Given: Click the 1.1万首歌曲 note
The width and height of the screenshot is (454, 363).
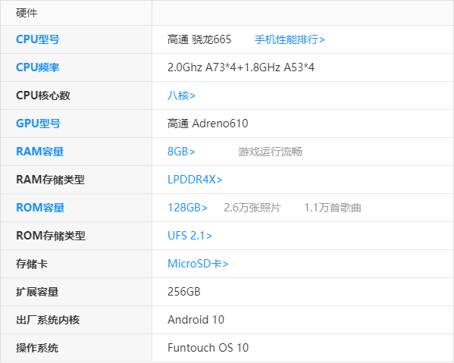Looking at the screenshot, I should [x=333, y=208].
